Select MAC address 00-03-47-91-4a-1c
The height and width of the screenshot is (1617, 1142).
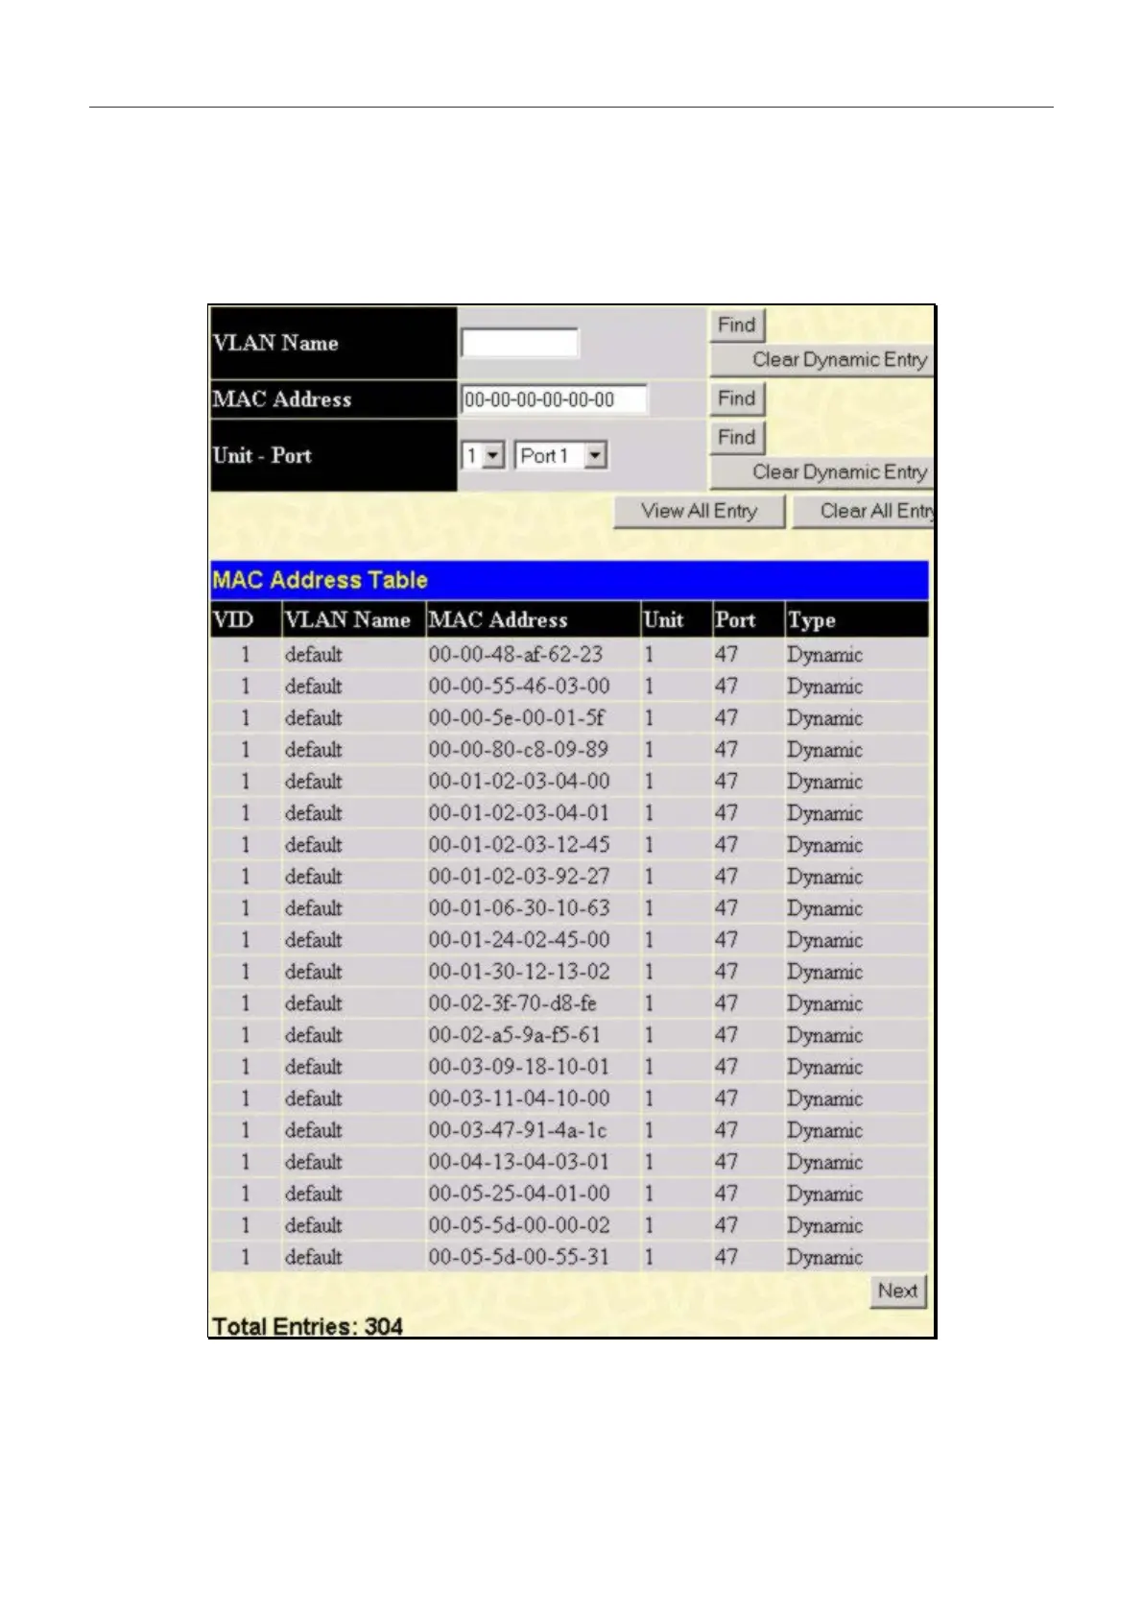517,1130
